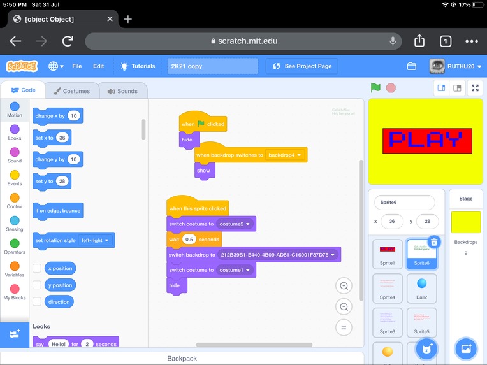Open the RUTHU20 account menu
The image size is (487, 365).
coord(455,66)
